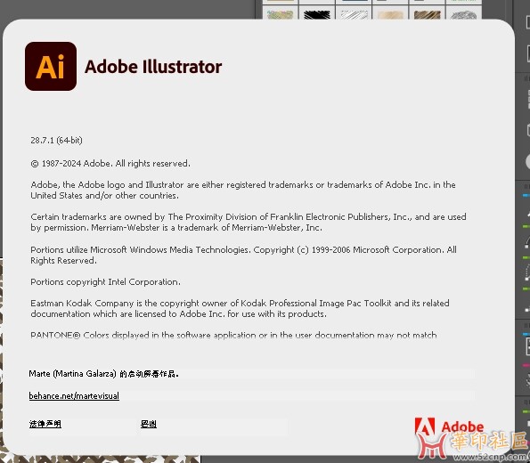Select the beige soft brush thumbnail
The height and width of the screenshot is (463, 530).
coord(390,14)
